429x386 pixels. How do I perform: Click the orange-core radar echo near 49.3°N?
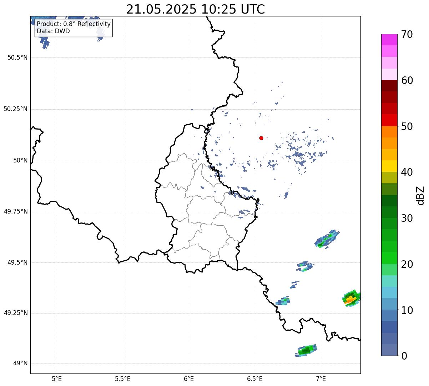pyautogui.click(x=352, y=299)
